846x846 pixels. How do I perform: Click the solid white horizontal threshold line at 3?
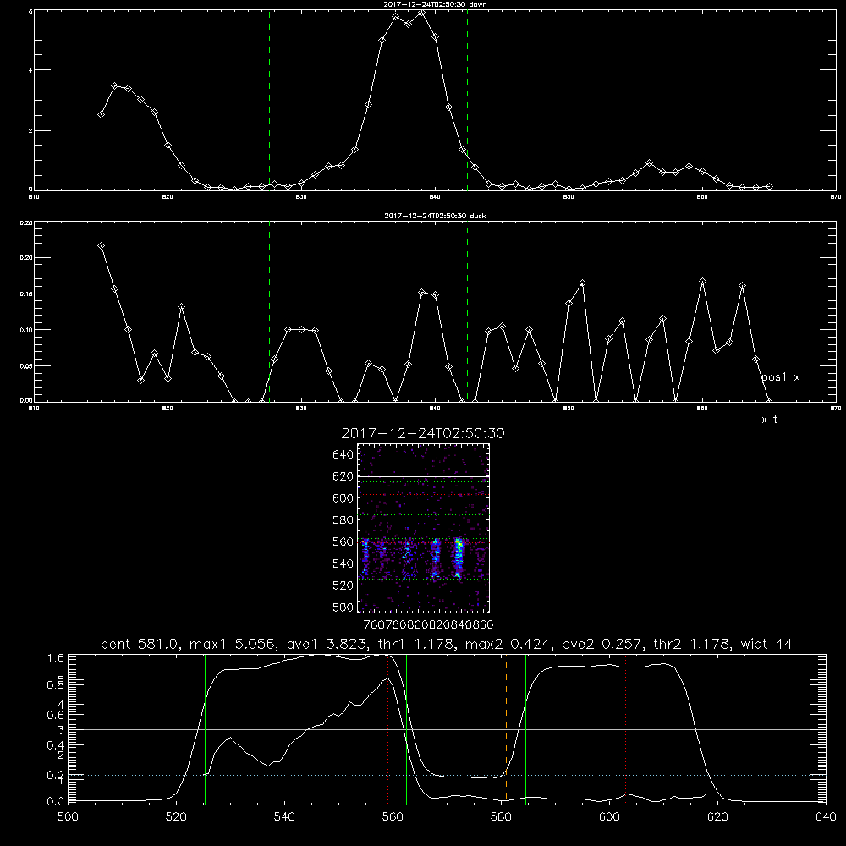point(447,729)
